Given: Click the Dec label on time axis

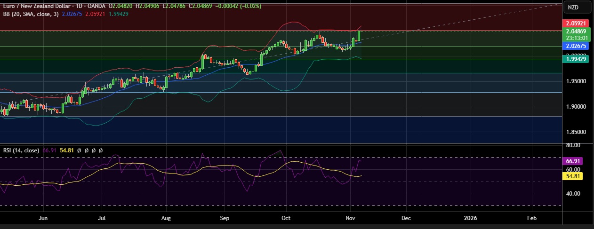Looking at the screenshot, I should (x=406, y=218).
